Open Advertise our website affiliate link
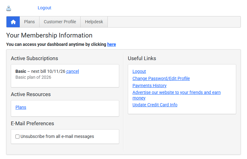 176,95
